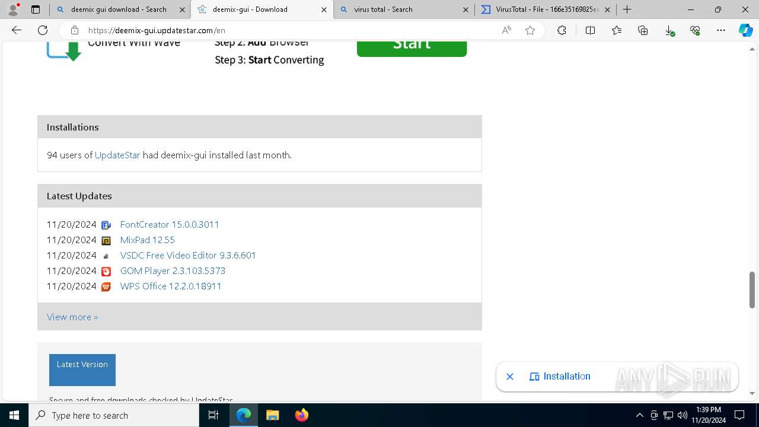Open clock and date in taskbar
The image size is (759, 427).
(709, 415)
